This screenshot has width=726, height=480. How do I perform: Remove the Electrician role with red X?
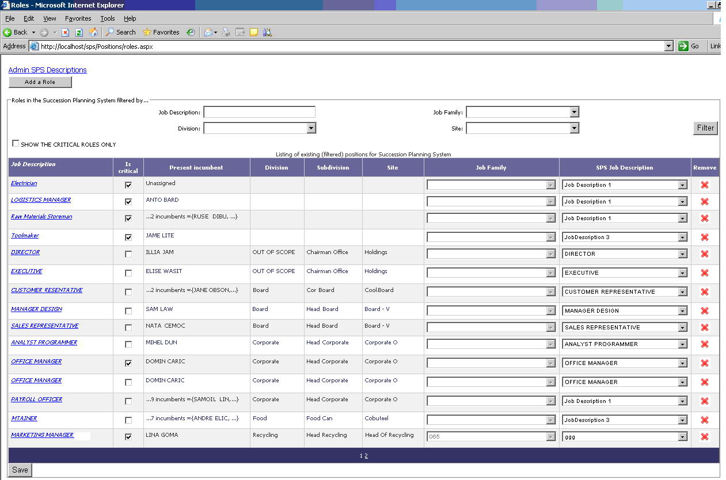coord(705,185)
